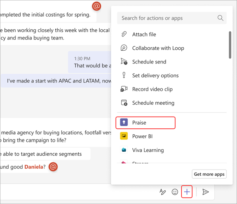The image size is (237, 204).
Task: Click the Attach file paperclip icon
Action: pos(124,34)
